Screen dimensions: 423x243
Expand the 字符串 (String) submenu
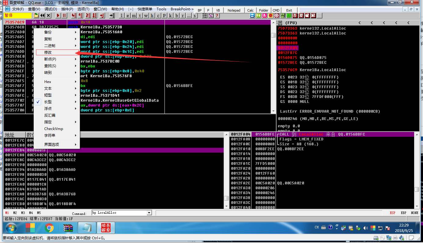(x=57, y=136)
